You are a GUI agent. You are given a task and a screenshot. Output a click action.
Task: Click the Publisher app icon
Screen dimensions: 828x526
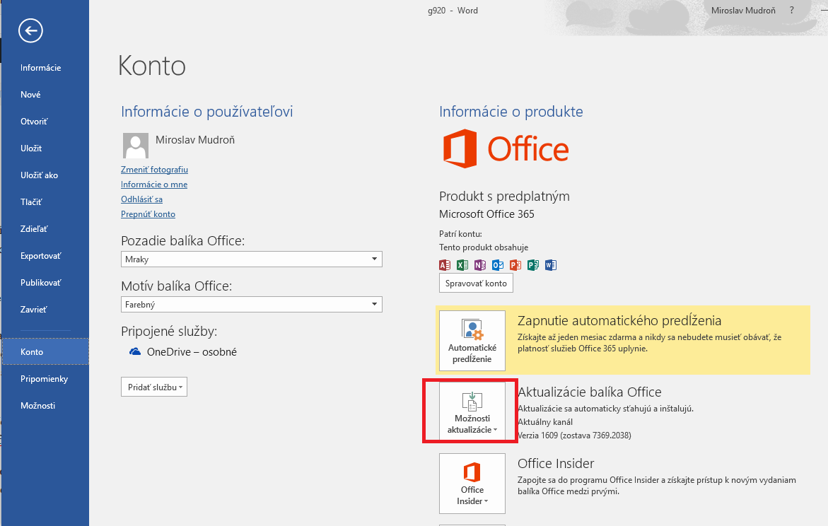click(533, 265)
